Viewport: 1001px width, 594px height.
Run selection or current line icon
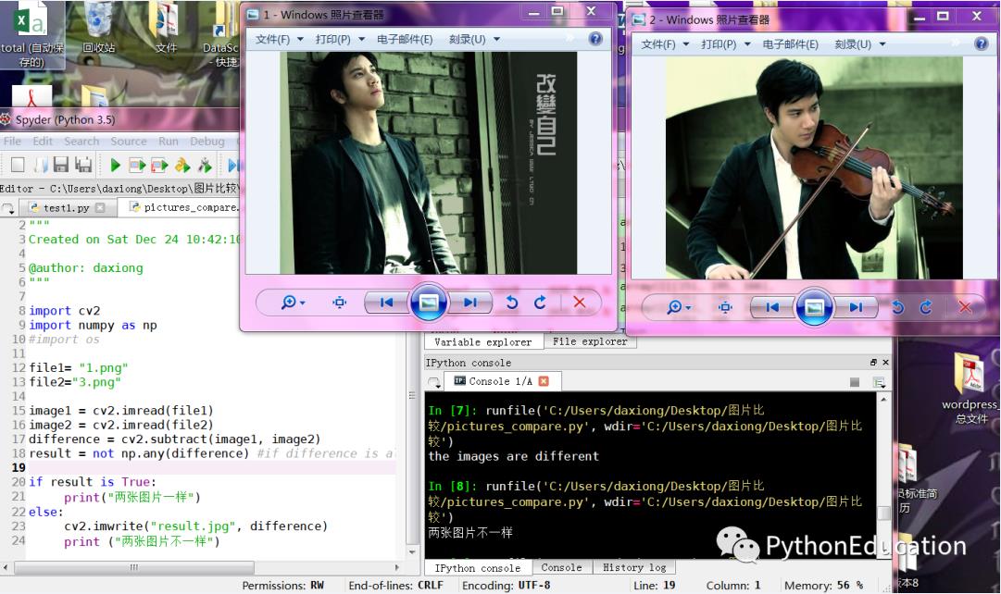(182, 166)
